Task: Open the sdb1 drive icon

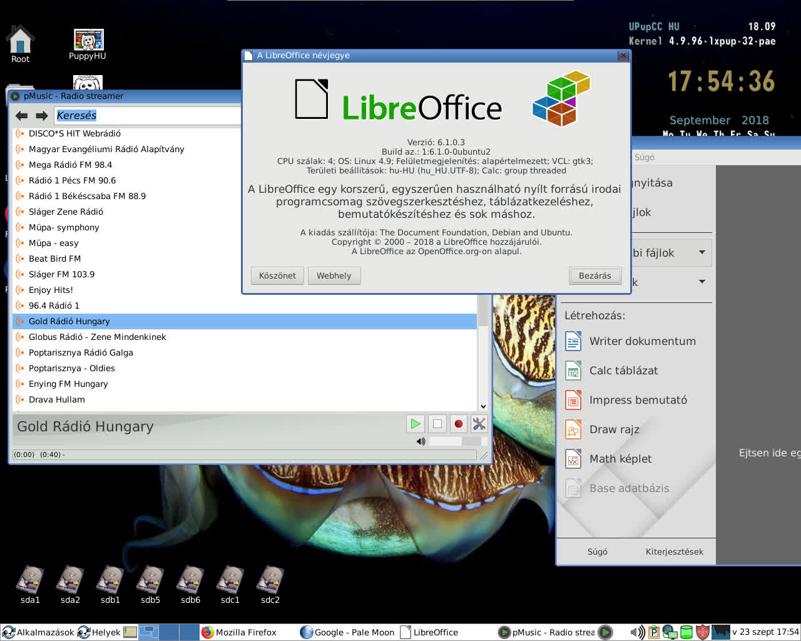Action: click(110, 585)
